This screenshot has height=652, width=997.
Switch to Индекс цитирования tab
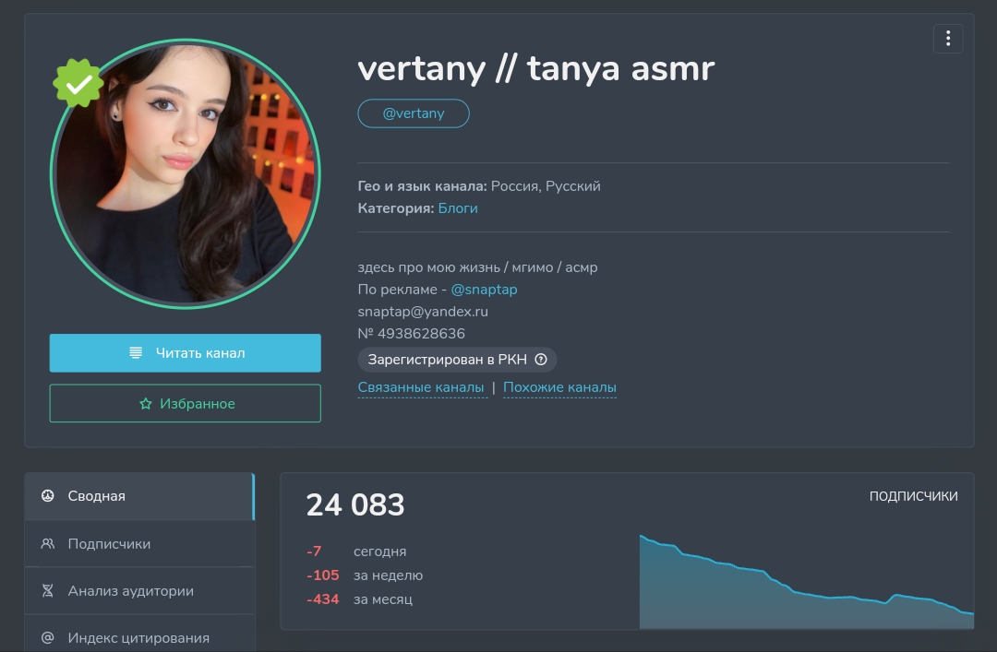coord(139,635)
